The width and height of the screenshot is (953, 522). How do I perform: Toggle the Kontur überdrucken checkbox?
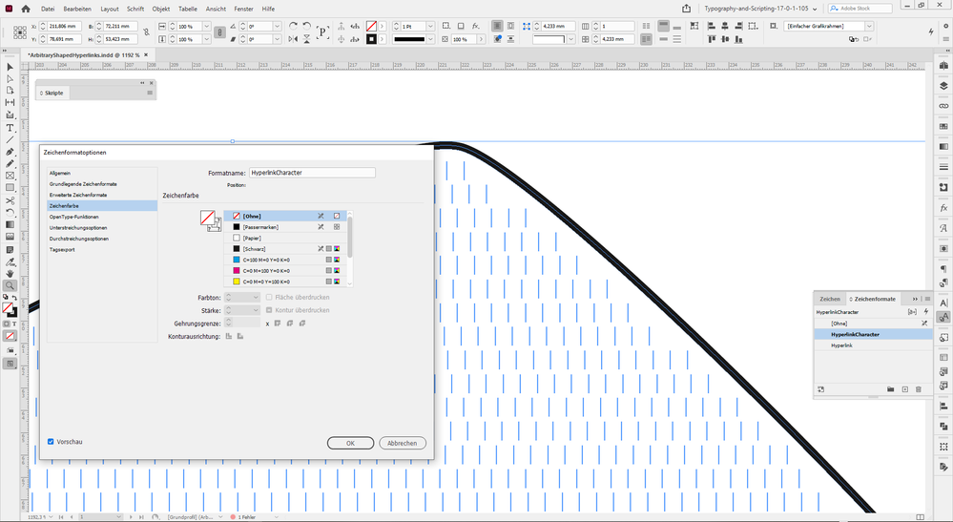[x=269, y=310]
